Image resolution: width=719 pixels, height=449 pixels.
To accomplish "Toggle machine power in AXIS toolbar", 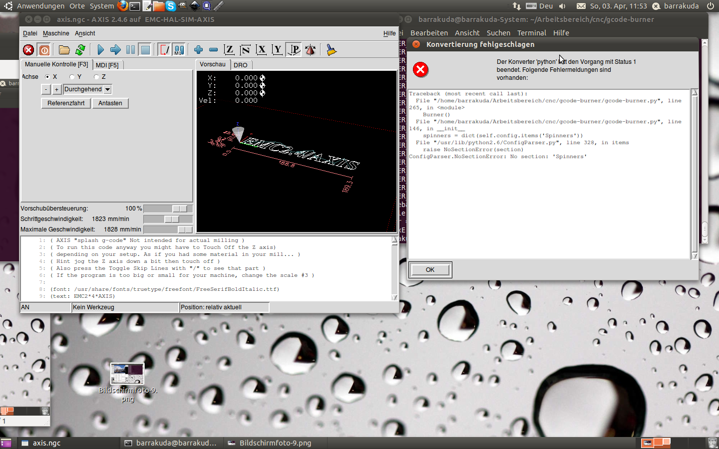I will point(44,50).
